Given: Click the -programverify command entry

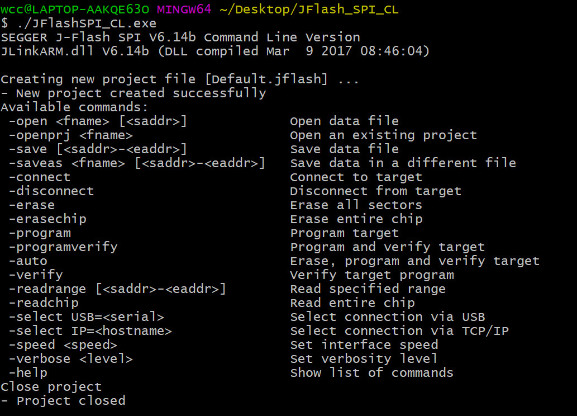Looking at the screenshot, I should pyautogui.click(x=63, y=247).
